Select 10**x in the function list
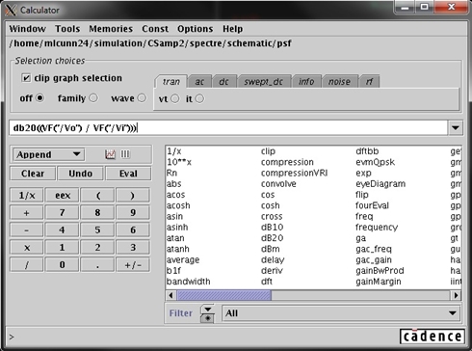Image resolution: width=472 pixels, height=351 pixels. [x=179, y=162]
